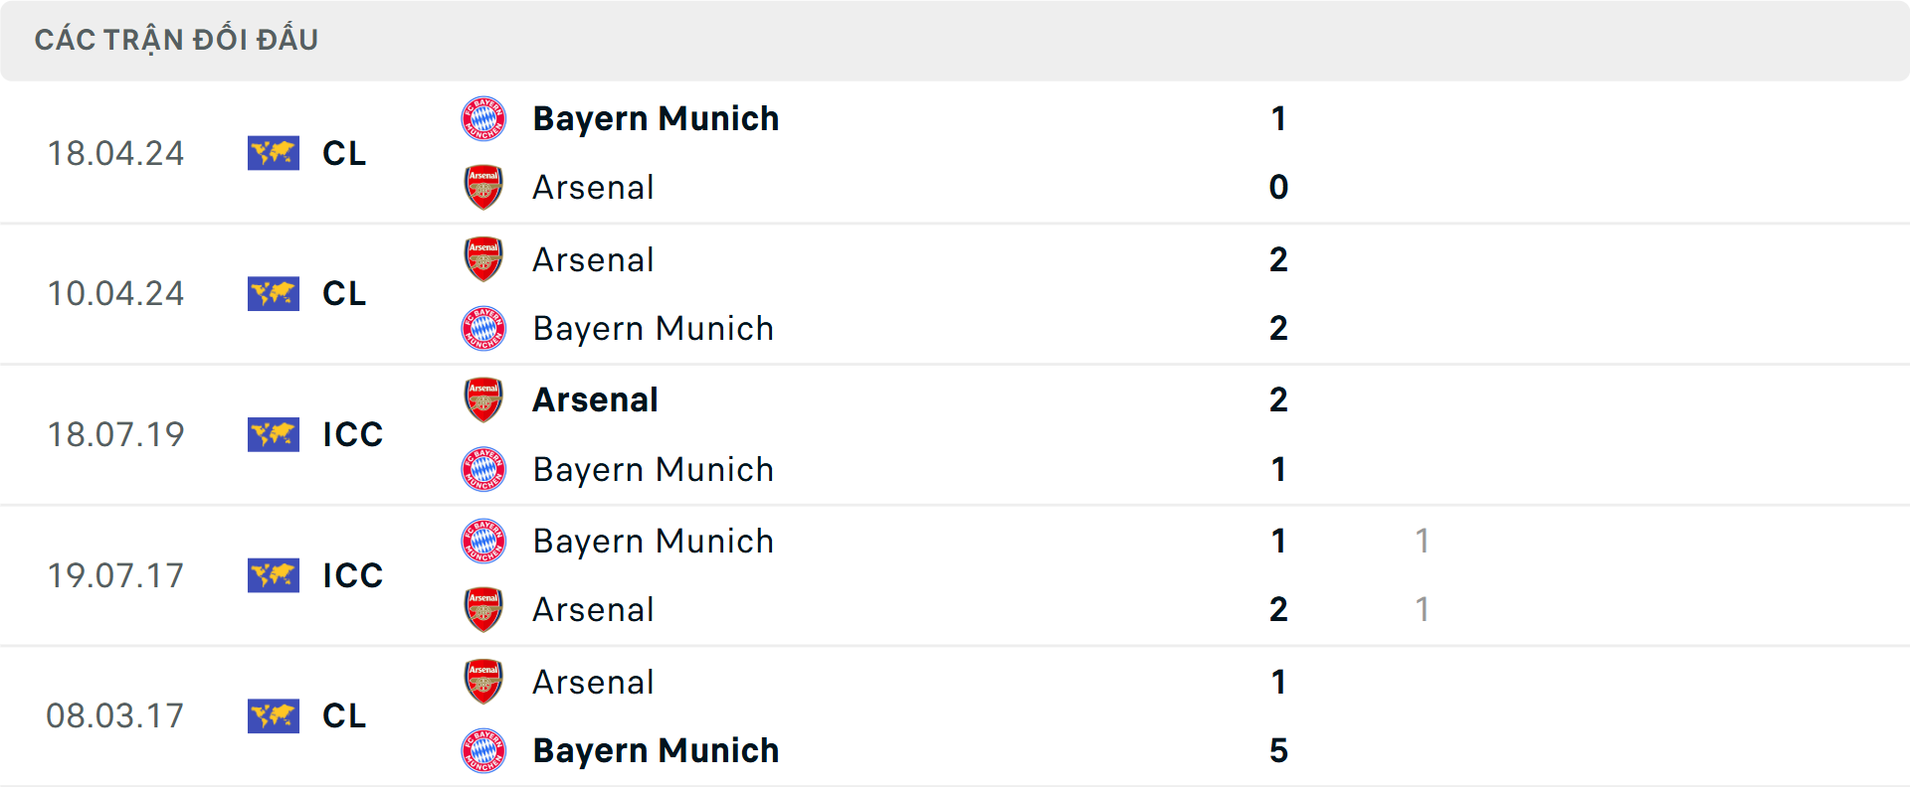
Task: Click the Arsenal crest in the 18.04.24 match
Action: (x=483, y=187)
